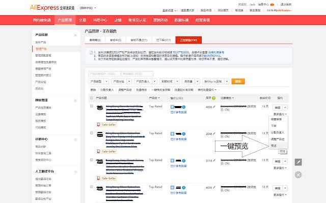
Task: Open 营销活动 in the red nav bar
Action: tap(160, 20)
